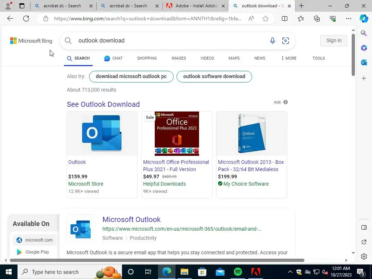
Task: Search using an image camera icon
Action: click(286, 41)
